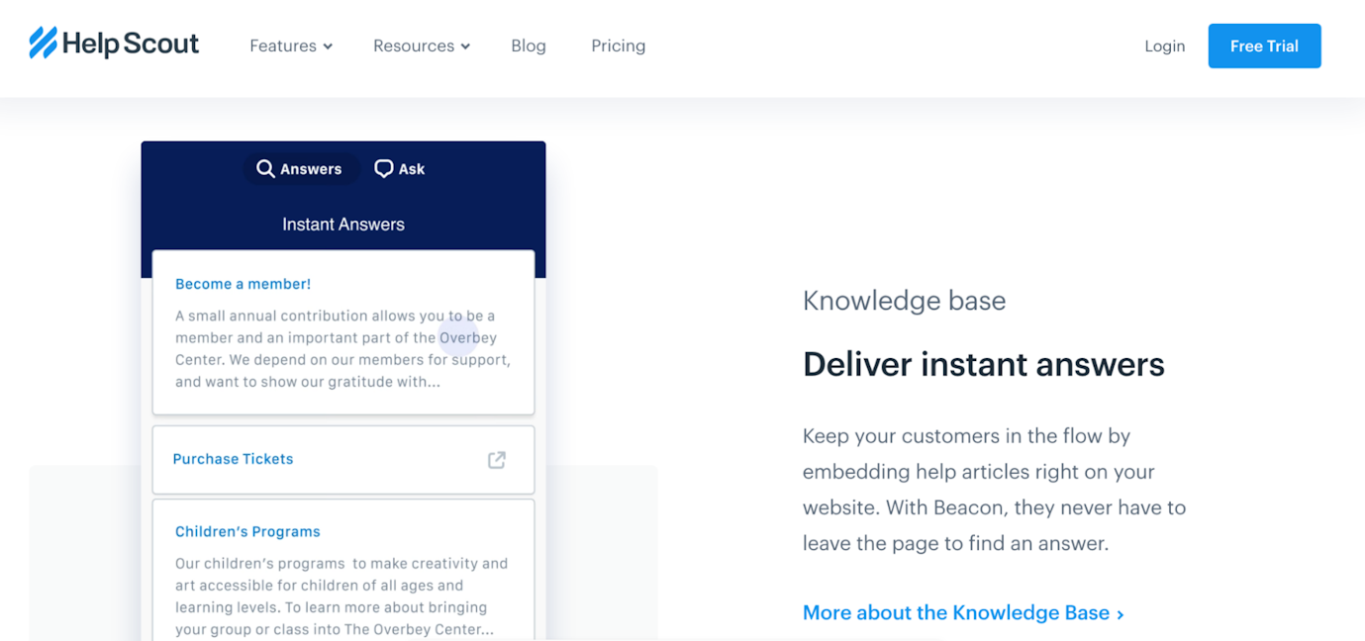
Task: Open Purchase Tickets via its external link icon
Action: click(x=496, y=459)
